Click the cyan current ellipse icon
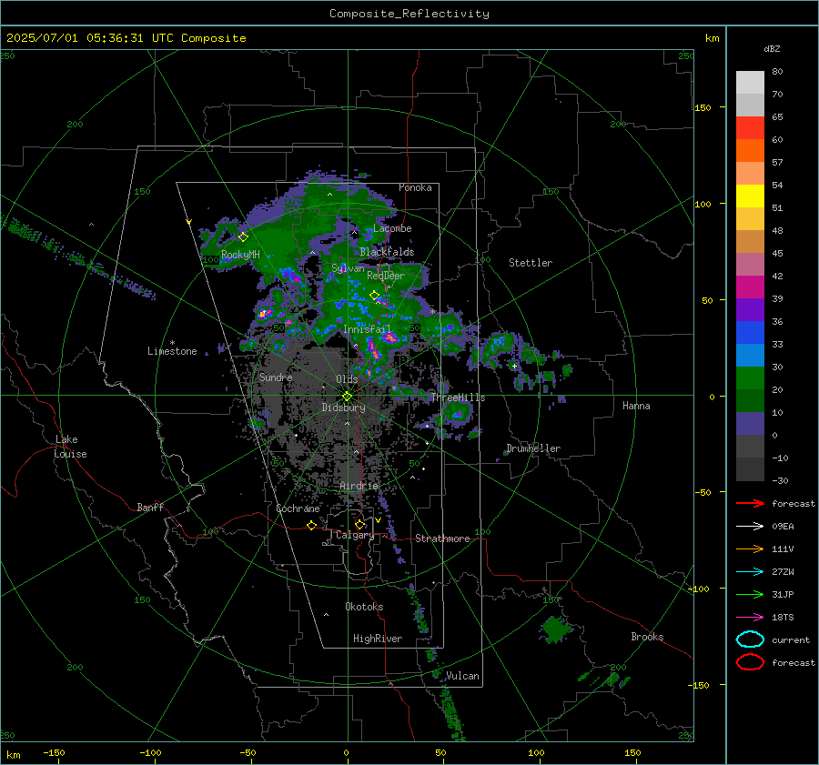Viewport: 819px width, 765px height. (750, 639)
